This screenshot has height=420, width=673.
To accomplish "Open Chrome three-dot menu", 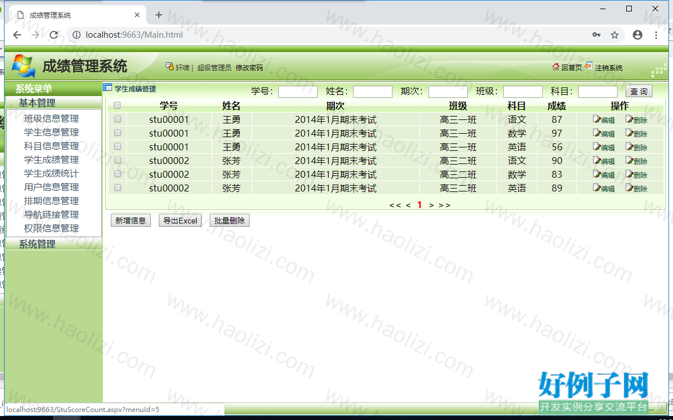I will pos(656,35).
